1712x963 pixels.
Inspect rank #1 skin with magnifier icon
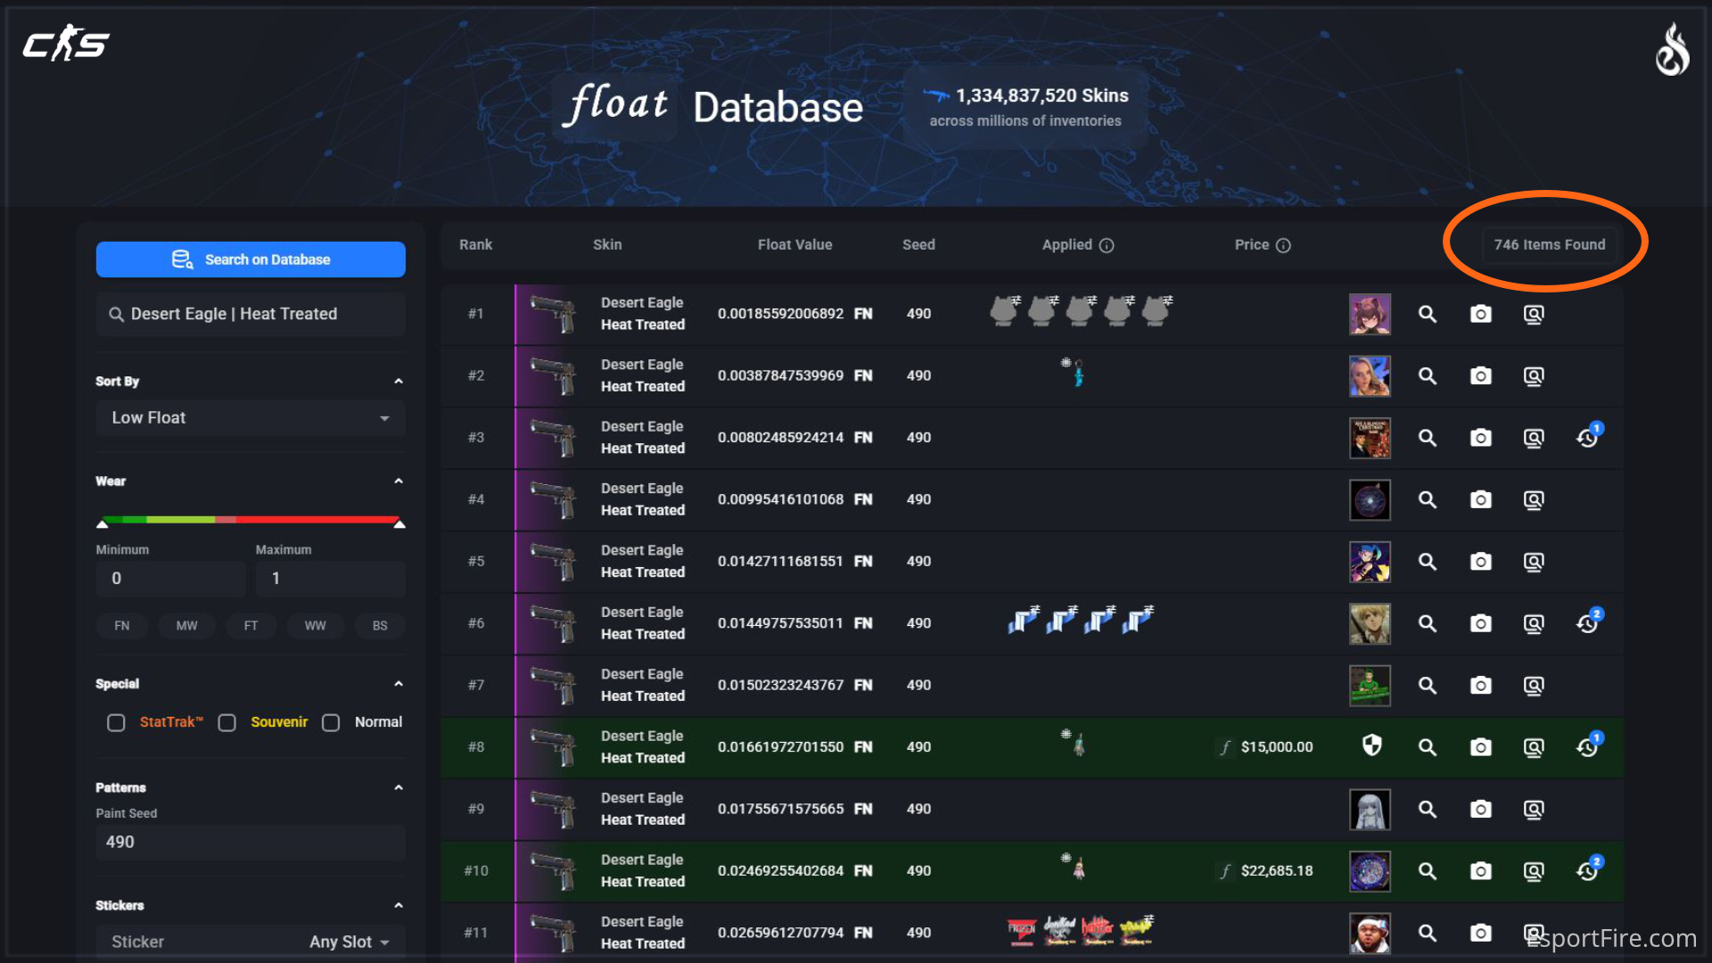tap(1428, 314)
